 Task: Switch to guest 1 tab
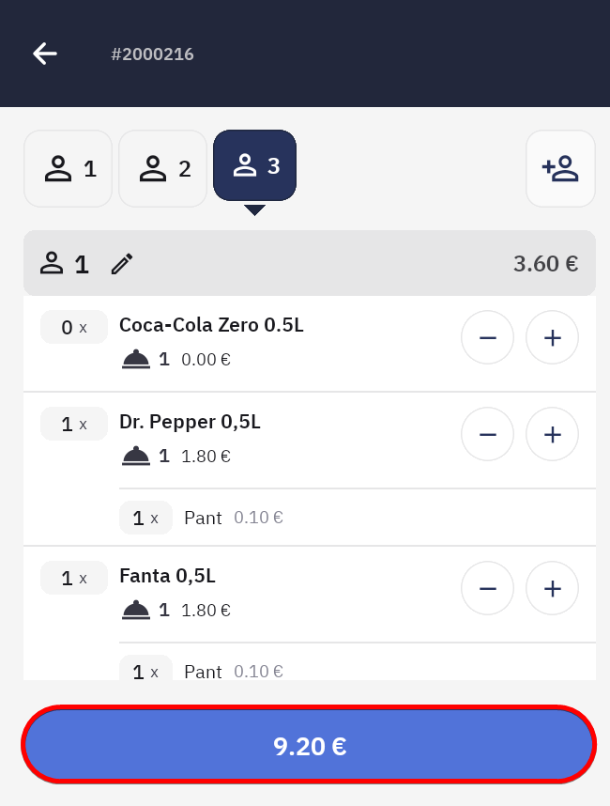69,168
